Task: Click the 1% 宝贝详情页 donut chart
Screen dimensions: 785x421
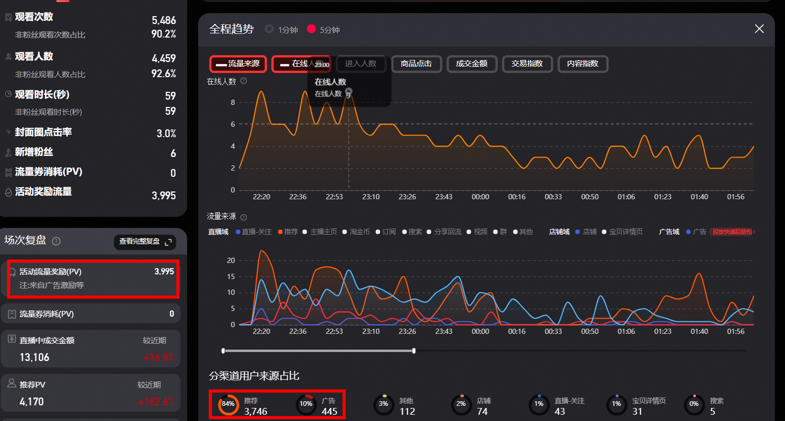Action: [616, 404]
